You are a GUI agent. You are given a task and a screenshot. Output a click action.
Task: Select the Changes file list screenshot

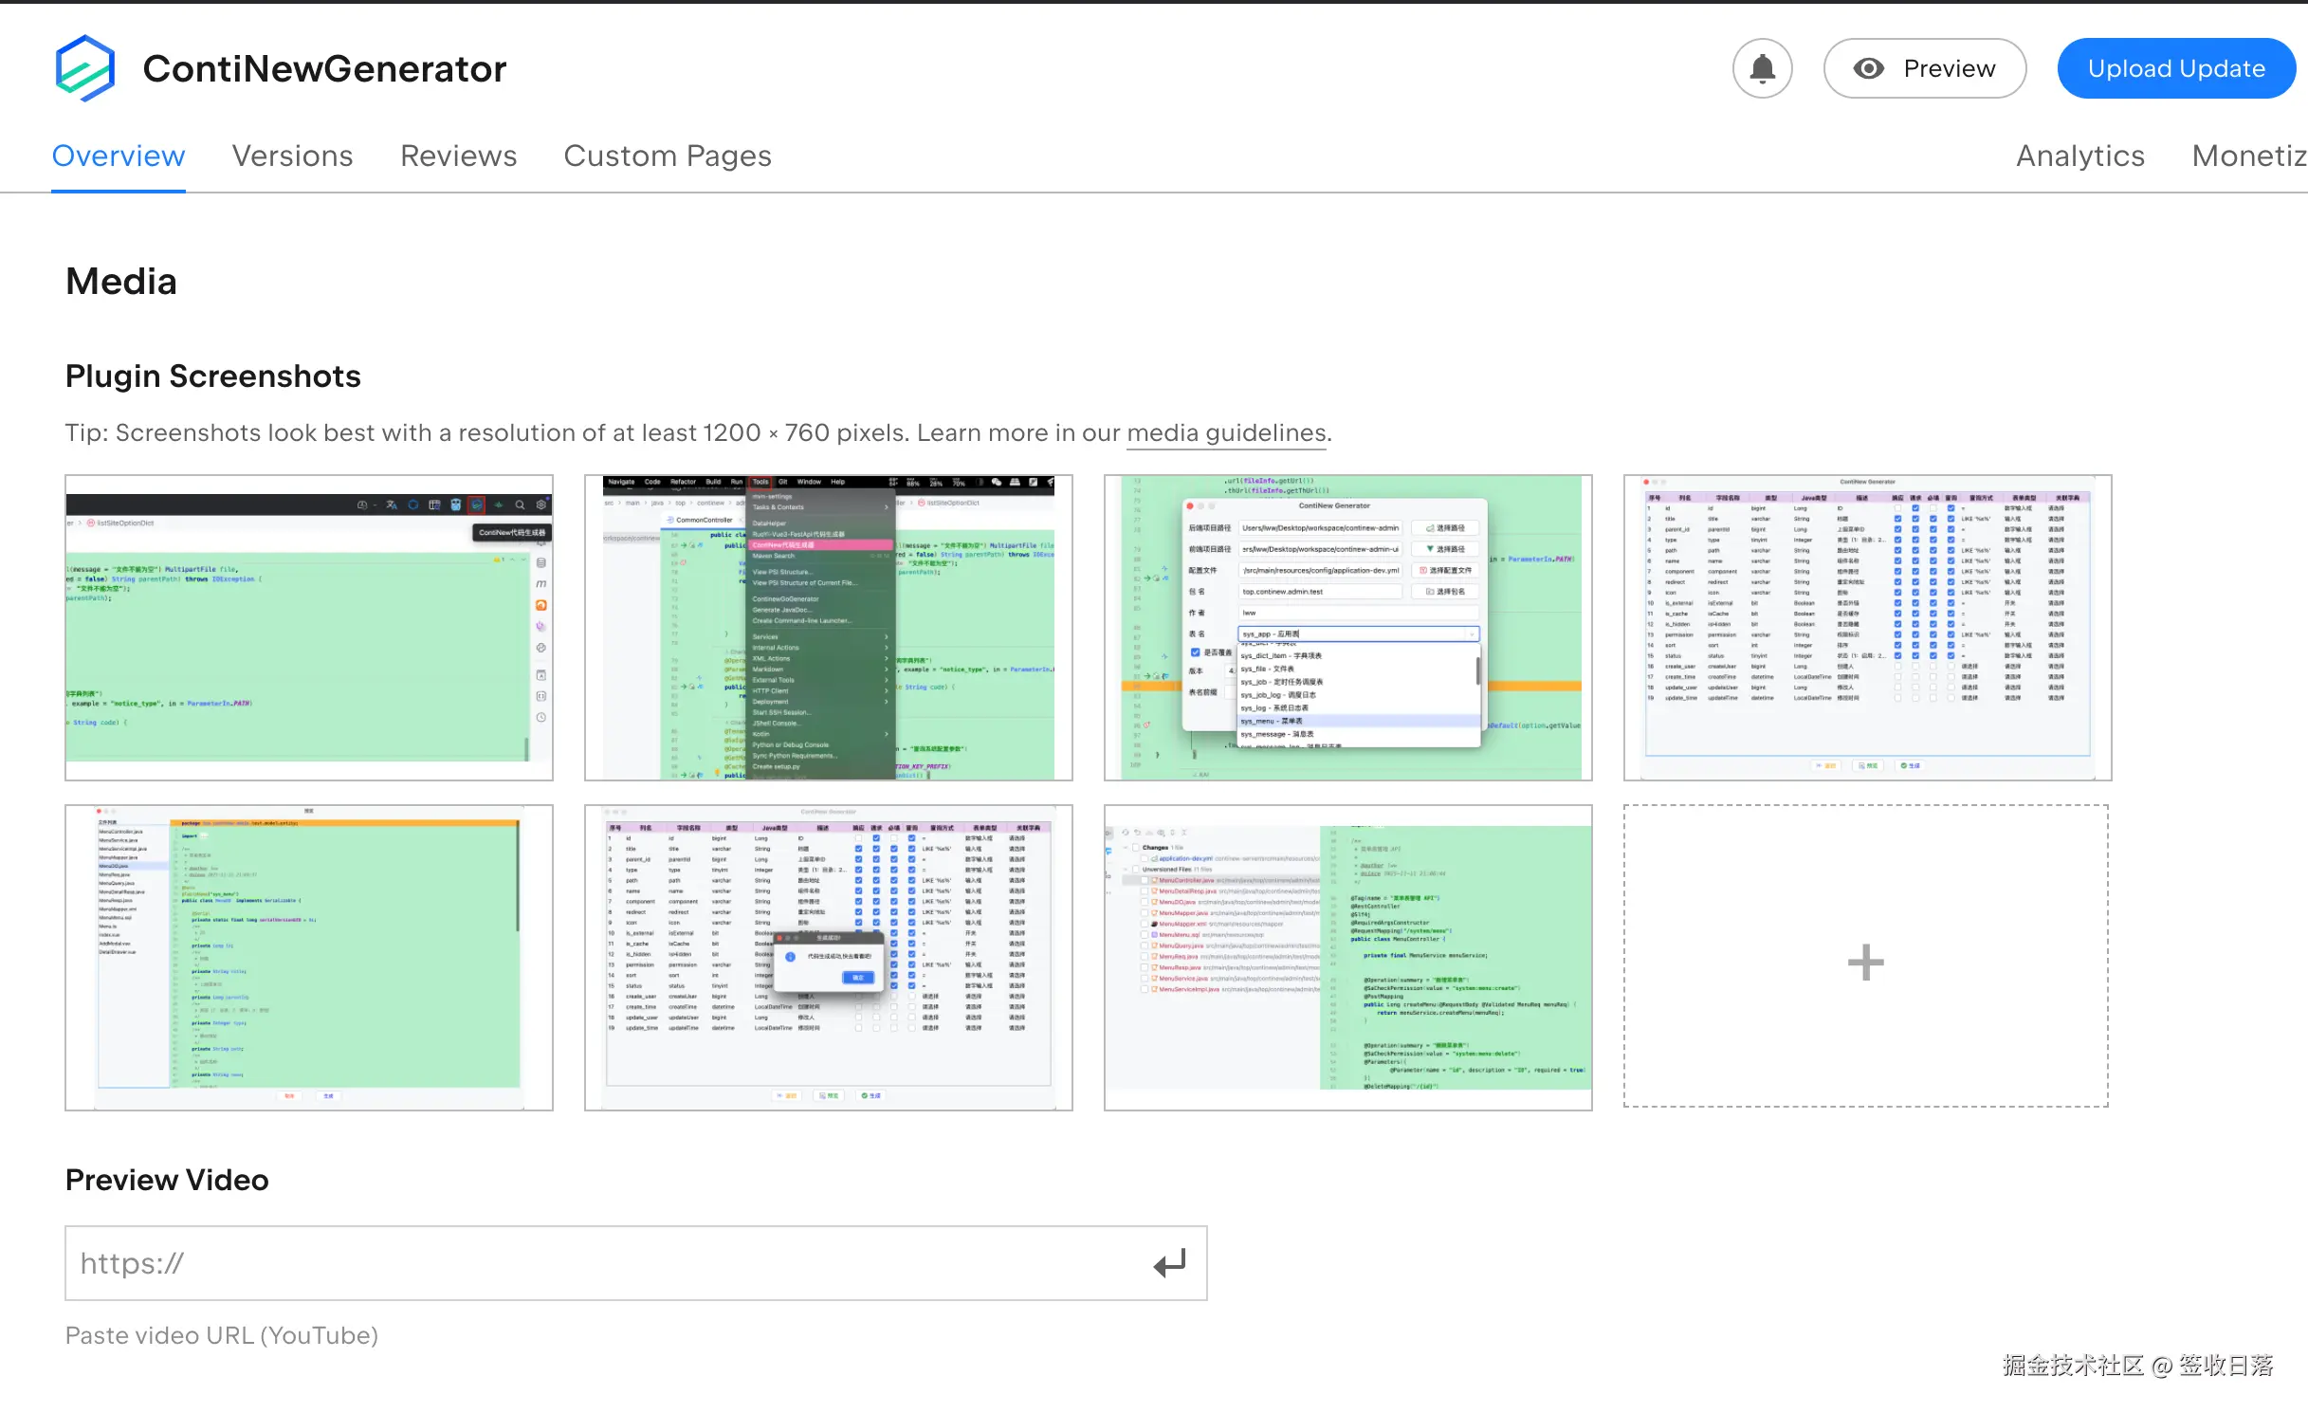1347,958
